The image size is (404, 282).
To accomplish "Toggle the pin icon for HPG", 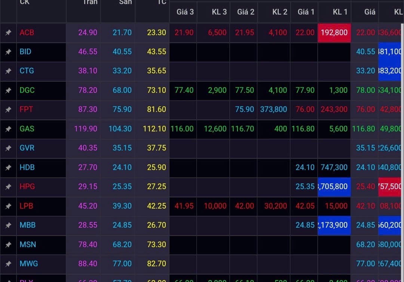I will (x=8, y=186).
